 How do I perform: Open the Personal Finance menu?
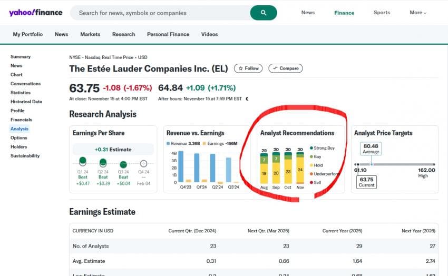click(168, 34)
